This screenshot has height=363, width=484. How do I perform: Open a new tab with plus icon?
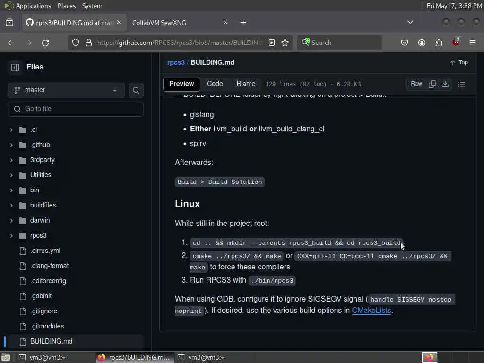(x=243, y=23)
